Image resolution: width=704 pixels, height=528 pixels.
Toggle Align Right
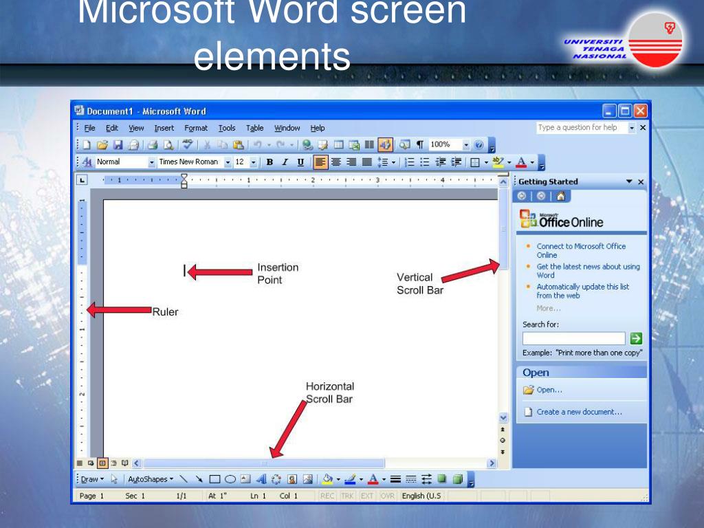point(351,162)
